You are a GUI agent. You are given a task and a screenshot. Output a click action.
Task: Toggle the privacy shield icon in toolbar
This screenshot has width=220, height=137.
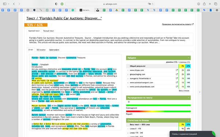tap(56, 4)
